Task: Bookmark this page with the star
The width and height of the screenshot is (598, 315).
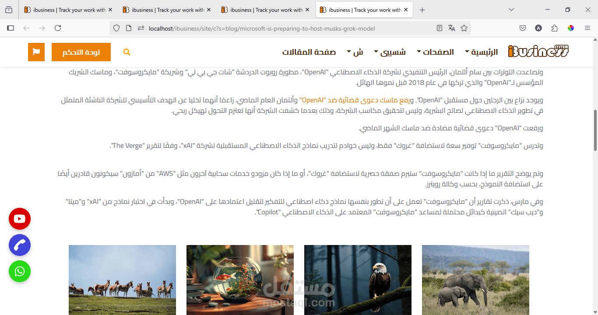Action: [x=464, y=28]
